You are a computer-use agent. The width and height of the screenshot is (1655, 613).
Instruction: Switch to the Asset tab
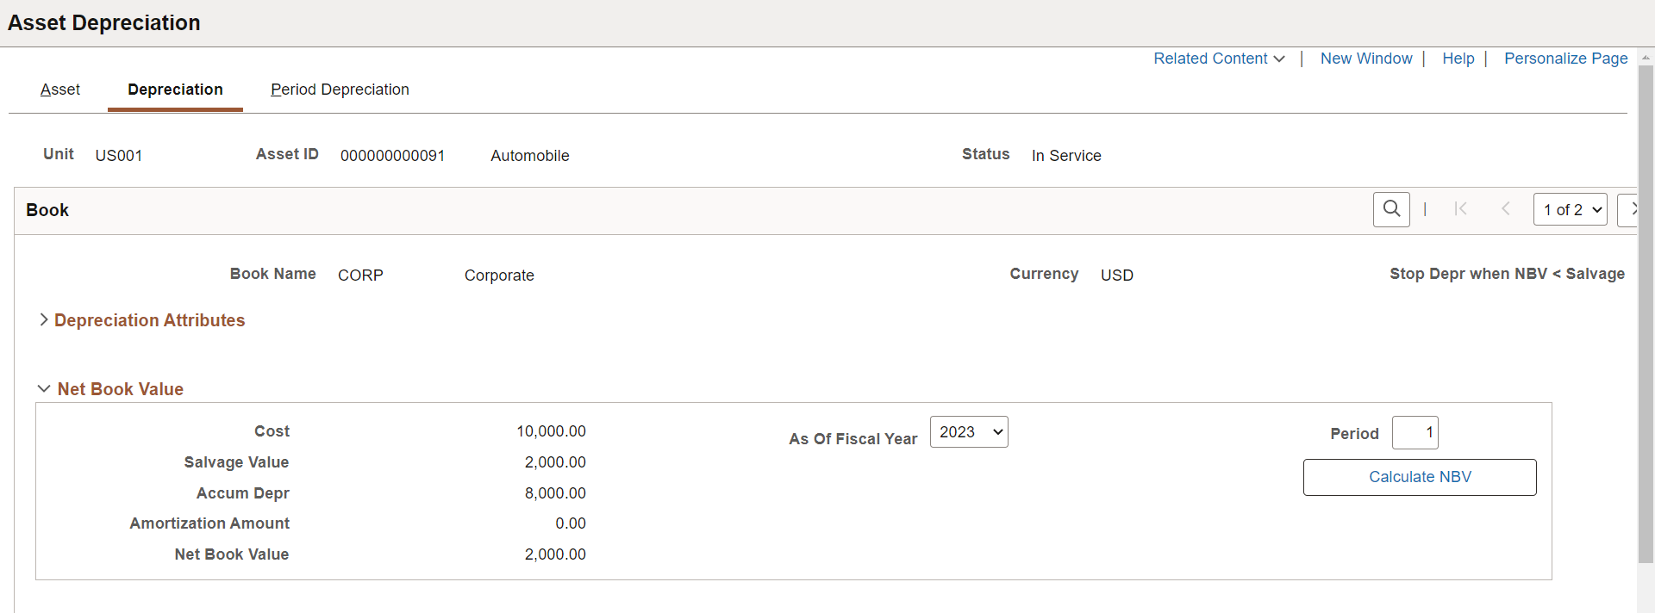coord(59,90)
